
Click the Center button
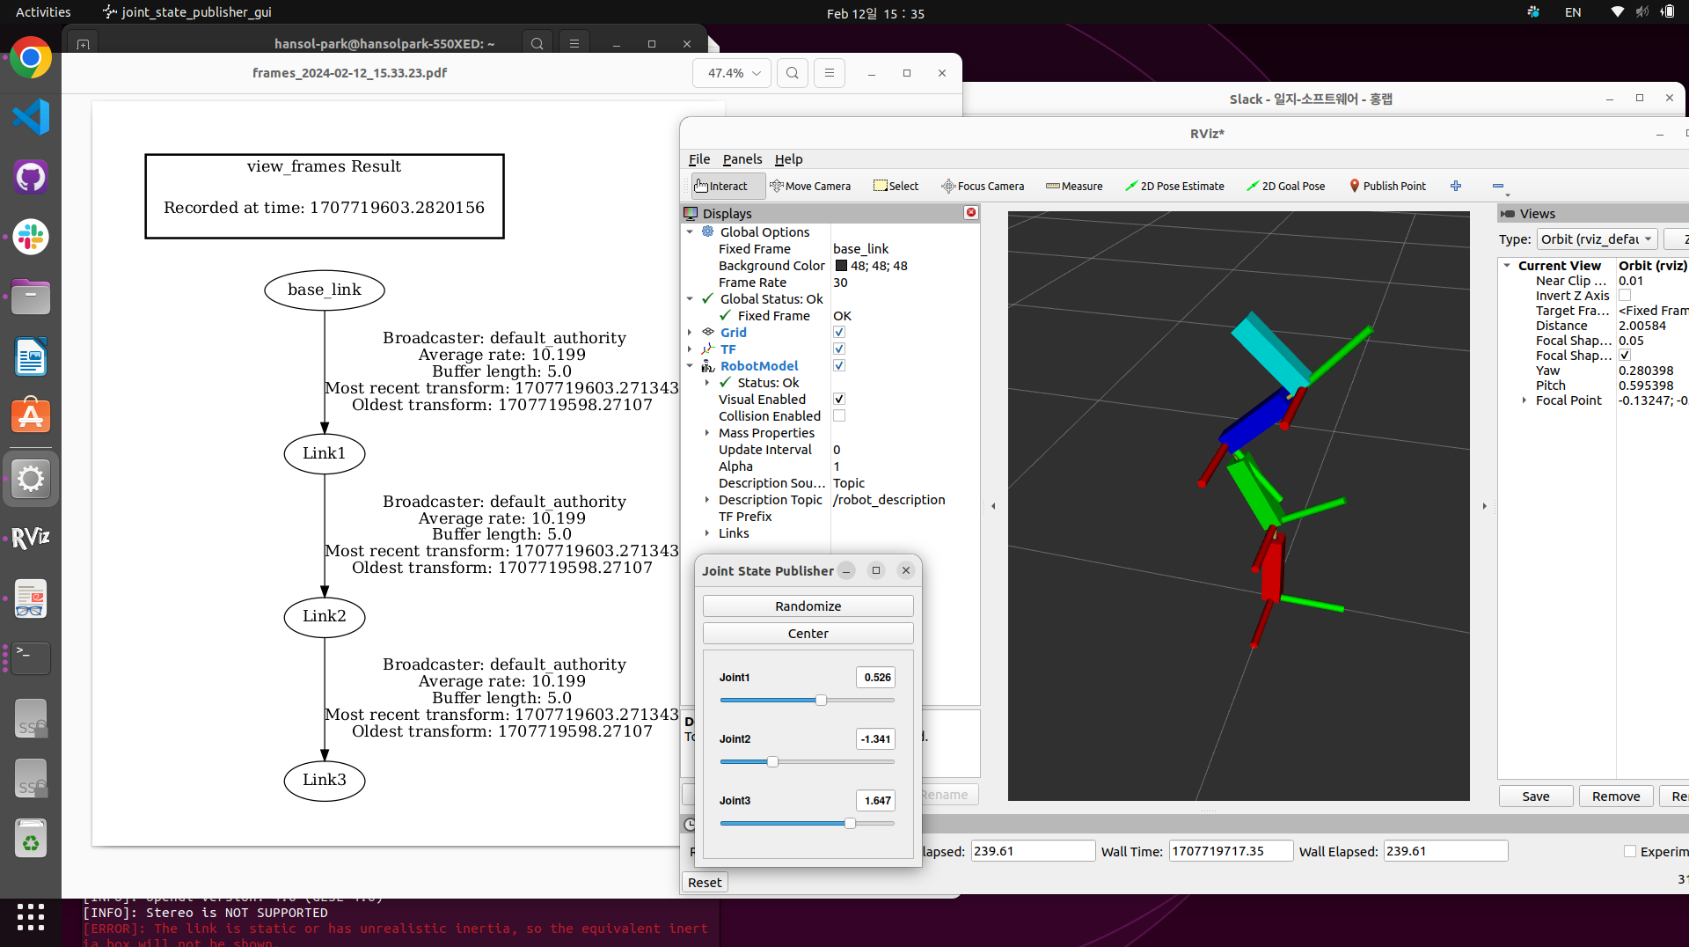pyautogui.click(x=808, y=634)
